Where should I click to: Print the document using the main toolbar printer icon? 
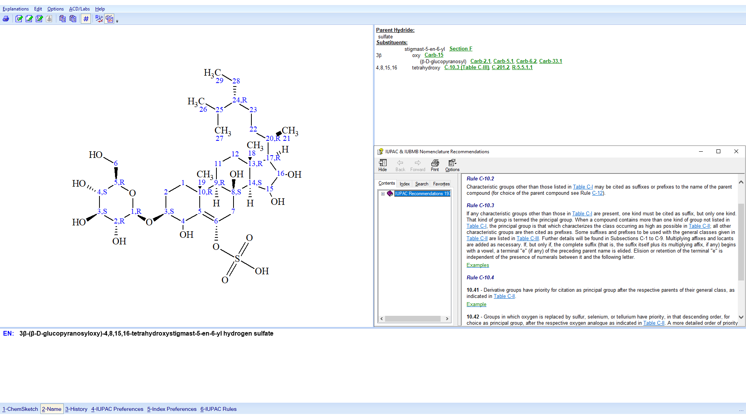point(6,19)
